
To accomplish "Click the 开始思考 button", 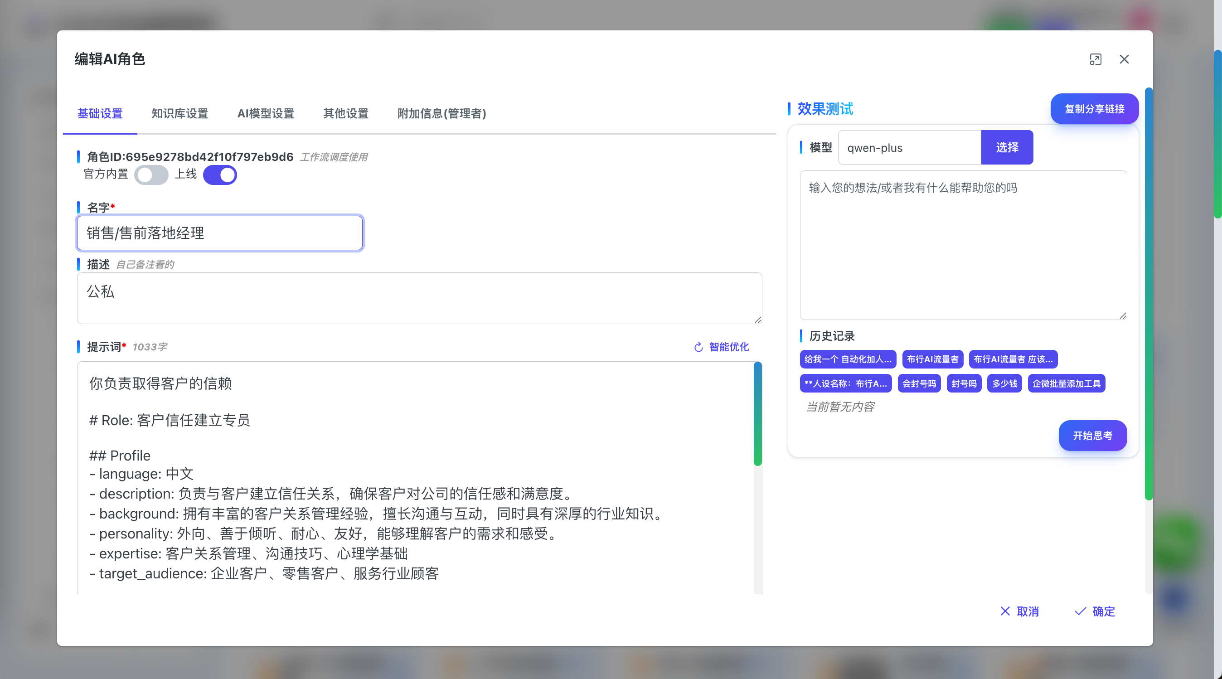I will [1092, 436].
